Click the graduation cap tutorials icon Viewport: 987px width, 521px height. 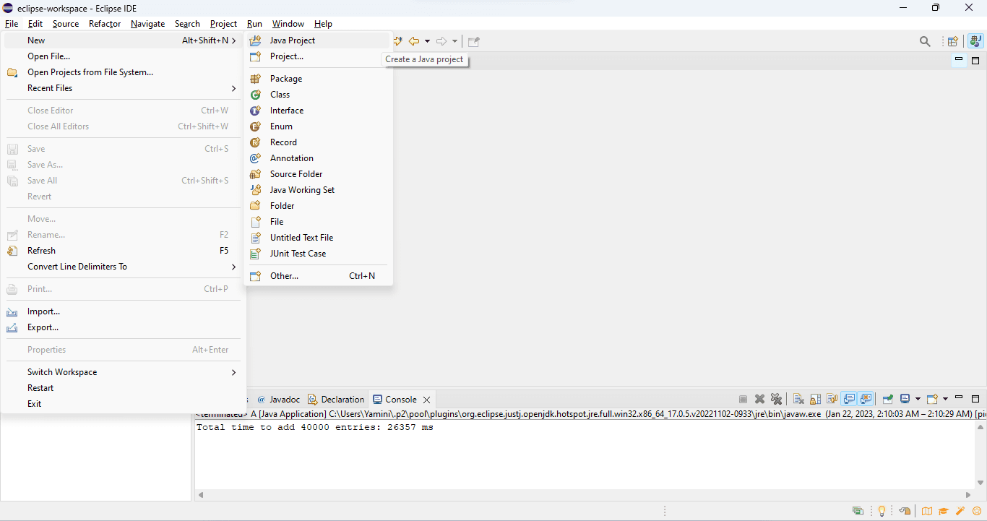coord(944,511)
